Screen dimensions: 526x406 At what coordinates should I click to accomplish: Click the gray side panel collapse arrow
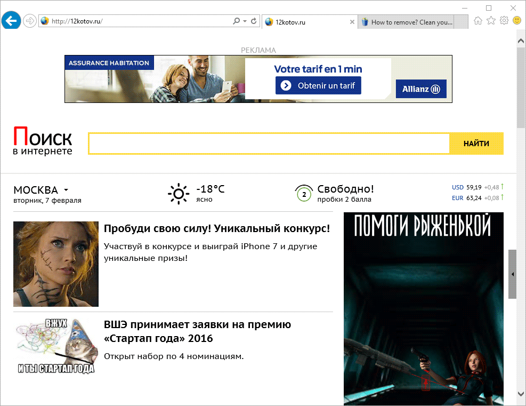coord(512,274)
